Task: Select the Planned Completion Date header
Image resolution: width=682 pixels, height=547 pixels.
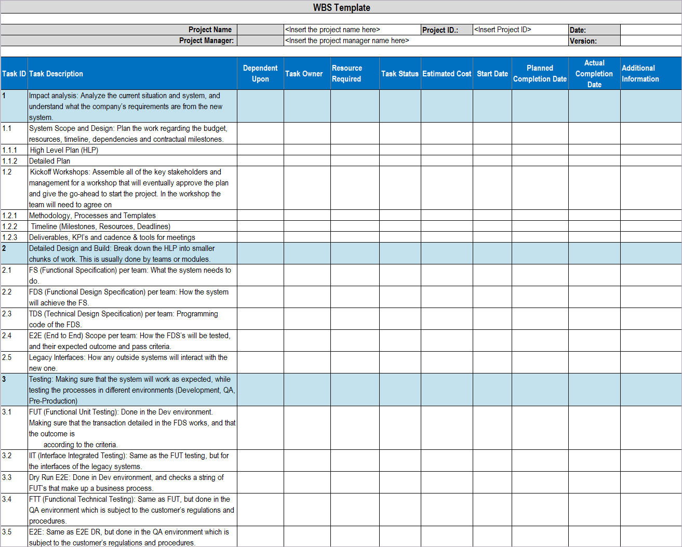Action: pos(540,73)
